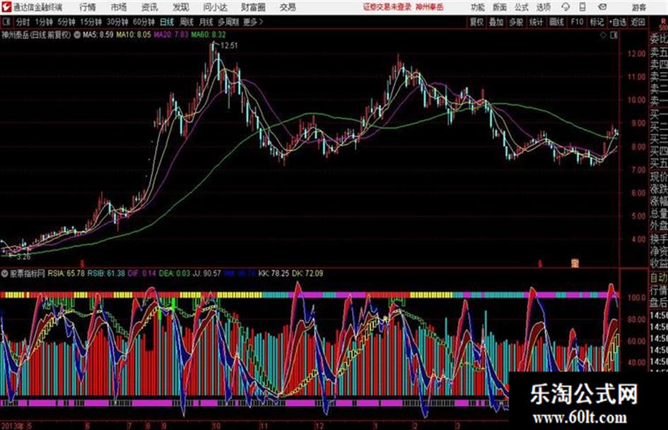Image resolution: width=668 pixels, height=430 pixels.
Task: Click the KK: 78.25 indicator value
Action: 274,273
